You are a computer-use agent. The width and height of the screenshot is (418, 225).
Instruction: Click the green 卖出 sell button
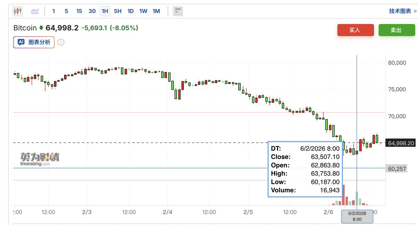tap(397, 30)
